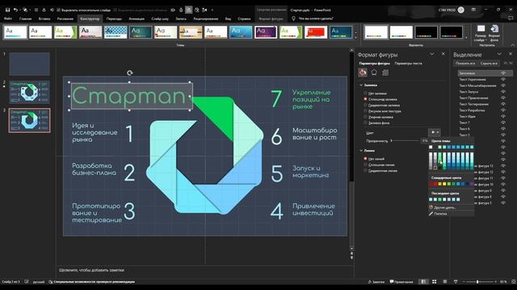Open the fill color dropdown button
517x290 pixels.
point(435,132)
